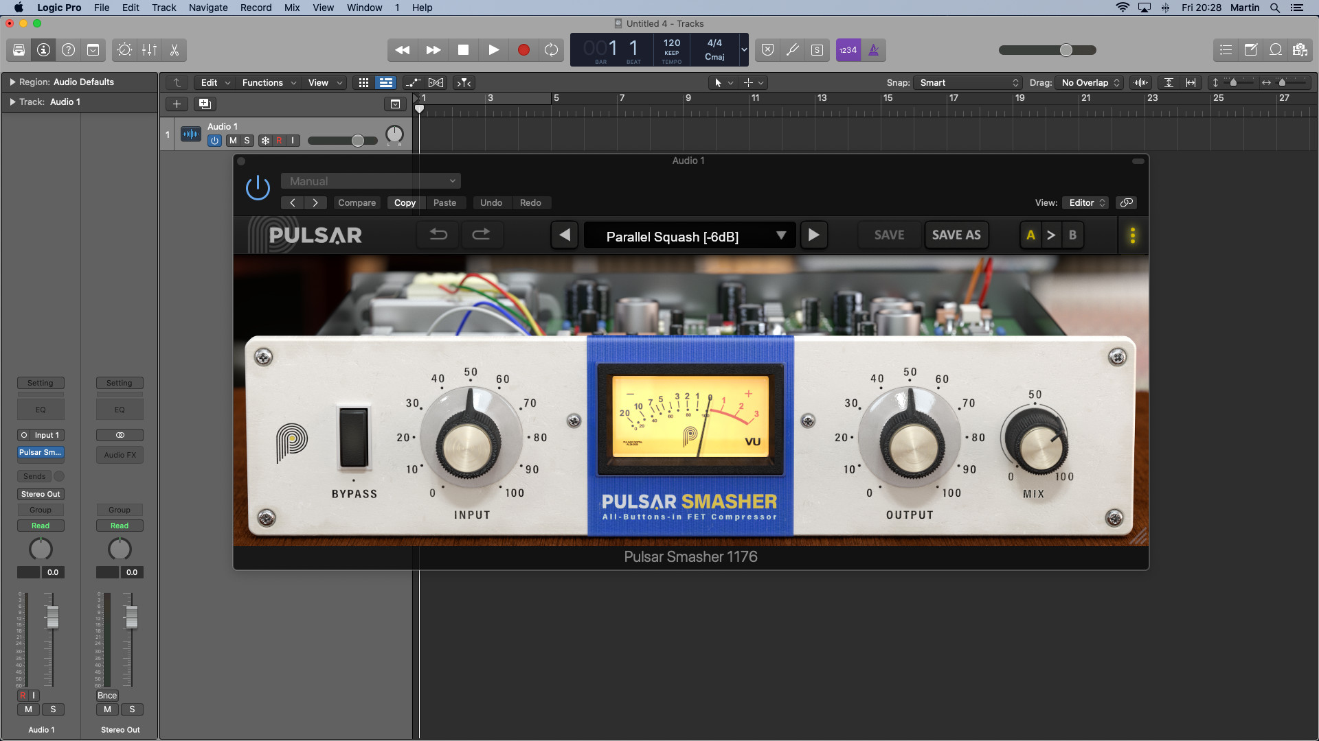The width and height of the screenshot is (1319, 741).
Task: Switch to grid view icon
Action: (363, 82)
